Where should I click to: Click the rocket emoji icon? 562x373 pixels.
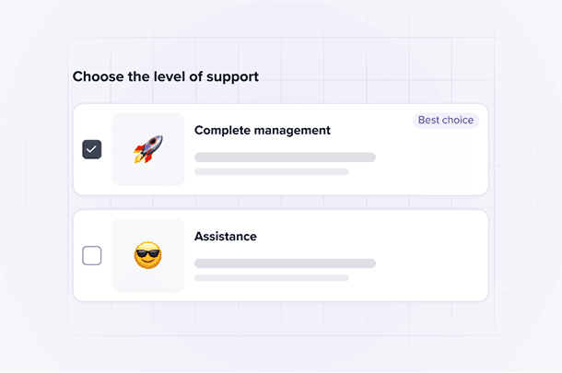pos(147,149)
